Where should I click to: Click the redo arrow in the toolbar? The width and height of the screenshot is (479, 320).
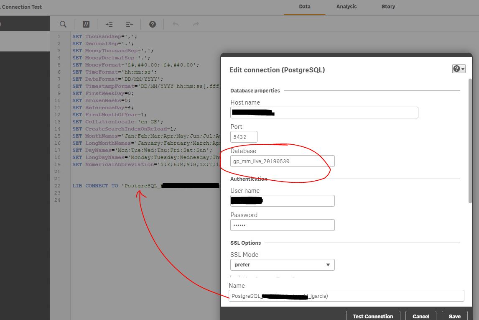pos(196,24)
